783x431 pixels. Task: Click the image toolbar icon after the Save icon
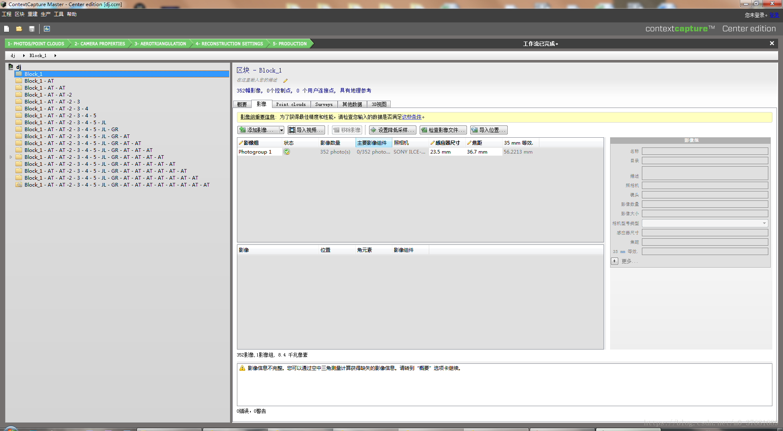[47, 29]
